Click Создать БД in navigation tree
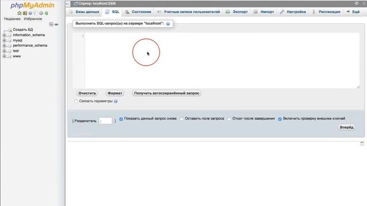Image resolution: width=367 pixels, height=206 pixels. tap(23, 30)
